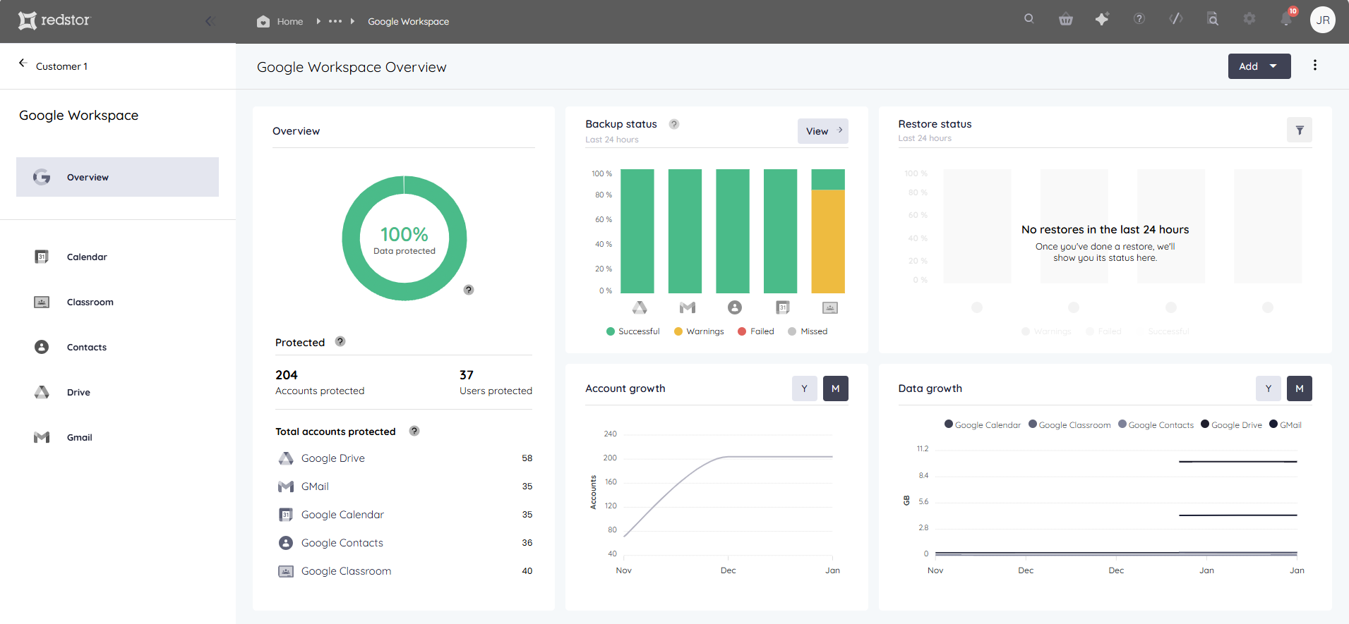1349x624 pixels.
Task: Click the search icon in top bar
Action: [x=1029, y=19]
